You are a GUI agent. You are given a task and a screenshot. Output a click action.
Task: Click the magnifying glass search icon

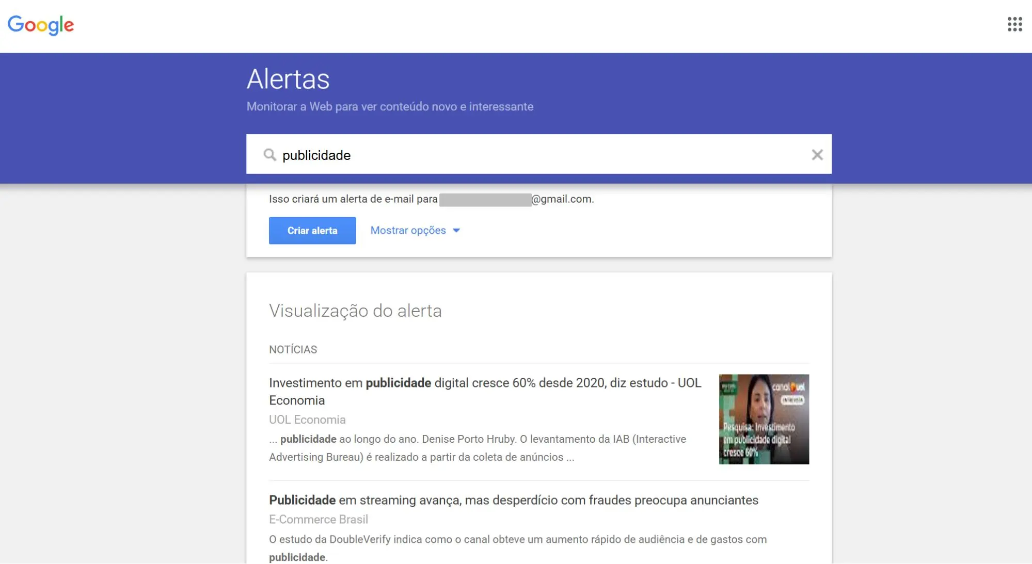click(x=270, y=155)
